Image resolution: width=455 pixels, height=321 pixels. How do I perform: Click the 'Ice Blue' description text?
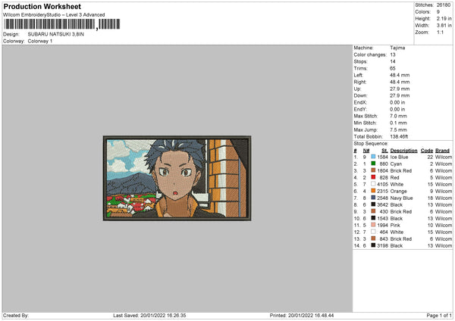(399, 157)
